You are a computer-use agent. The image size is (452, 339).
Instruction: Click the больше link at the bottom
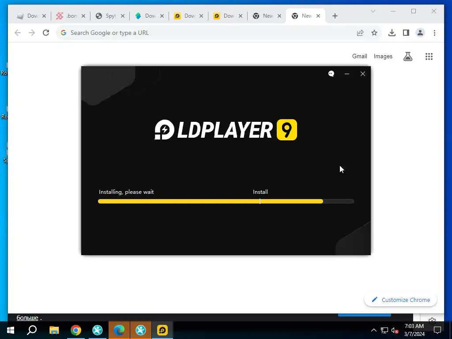(27, 318)
